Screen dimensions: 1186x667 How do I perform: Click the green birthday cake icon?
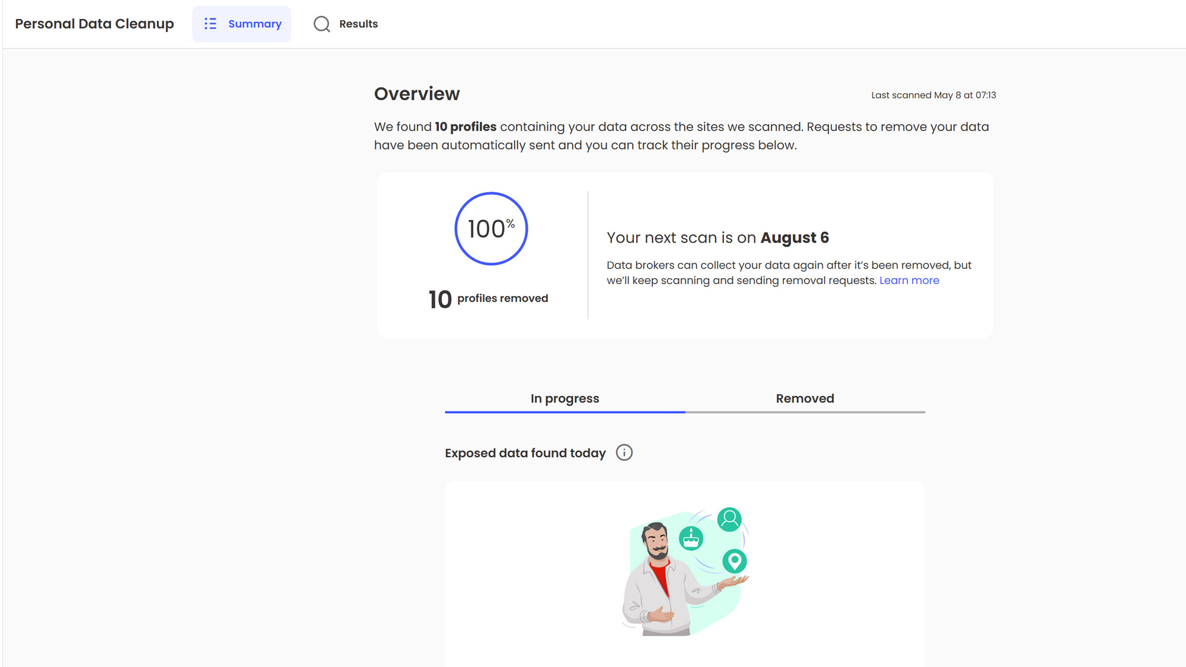click(x=691, y=539)
